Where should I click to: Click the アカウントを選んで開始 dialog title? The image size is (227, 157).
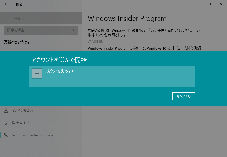point(59,60)
